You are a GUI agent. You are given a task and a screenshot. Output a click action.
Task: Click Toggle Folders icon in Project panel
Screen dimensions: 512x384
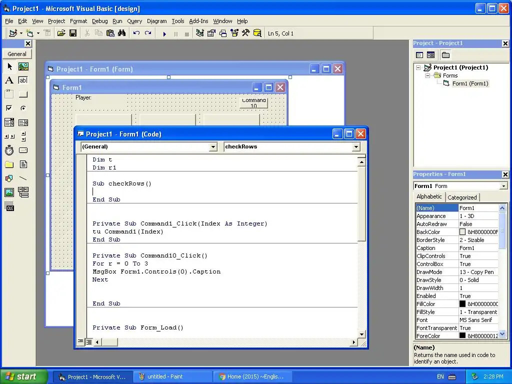445,55
